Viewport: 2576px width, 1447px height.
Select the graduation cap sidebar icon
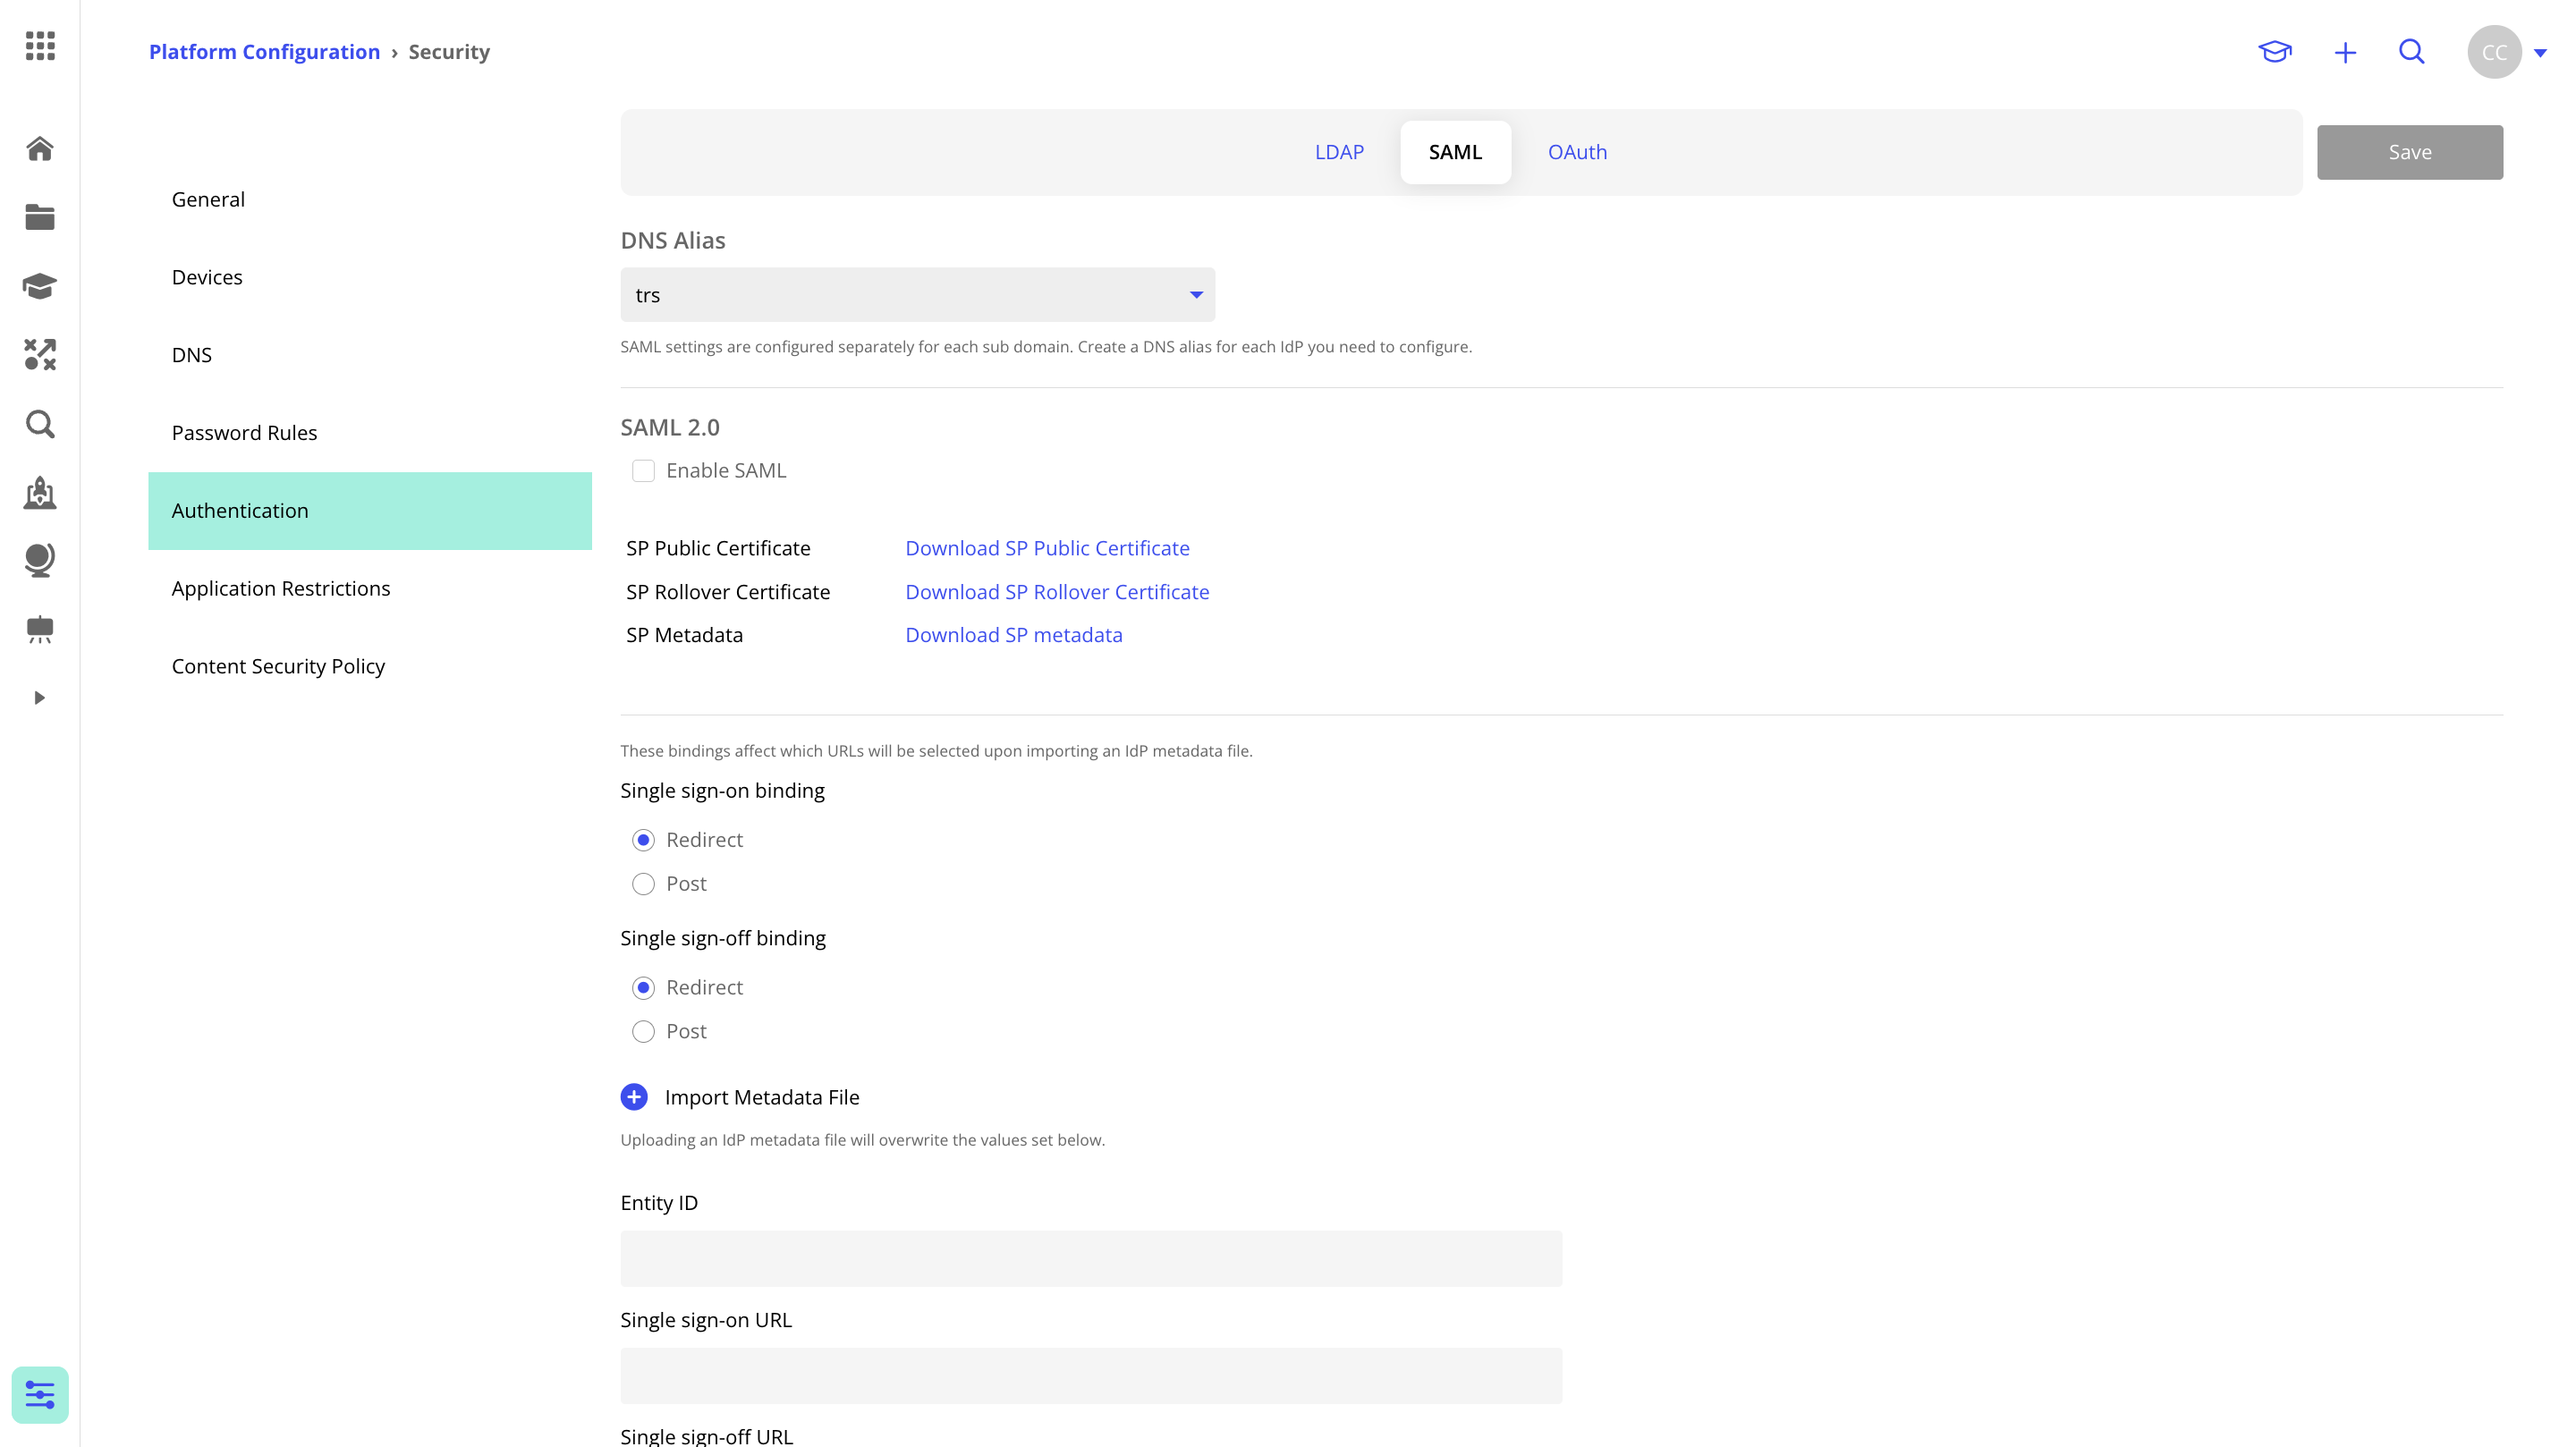tap(39, 286)
